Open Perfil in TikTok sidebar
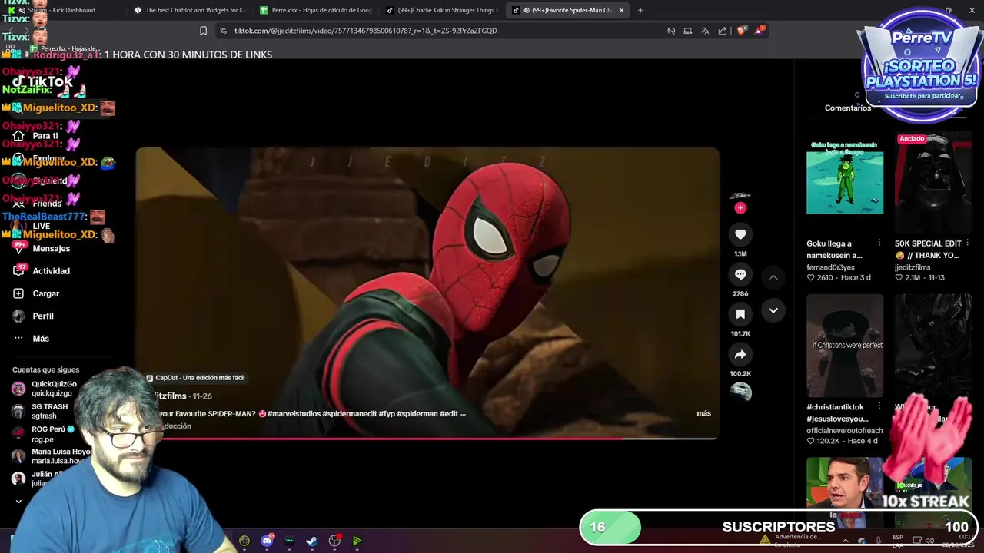Viewport: 984px width, 553px height. tap(43, 316)
